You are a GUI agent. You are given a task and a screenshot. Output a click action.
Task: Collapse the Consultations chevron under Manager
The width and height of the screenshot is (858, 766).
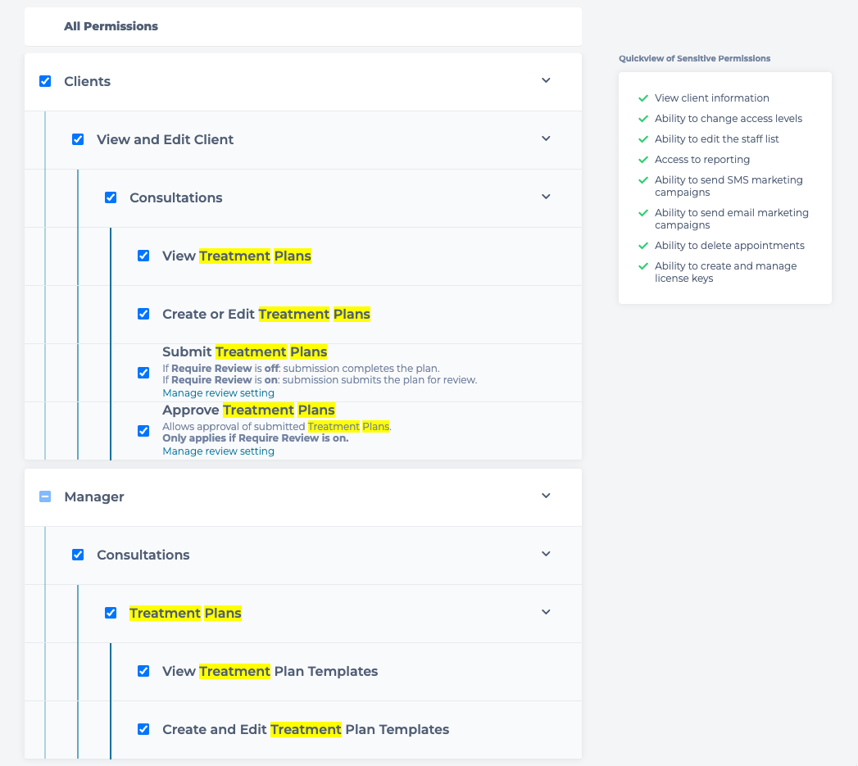click(547, 554)
